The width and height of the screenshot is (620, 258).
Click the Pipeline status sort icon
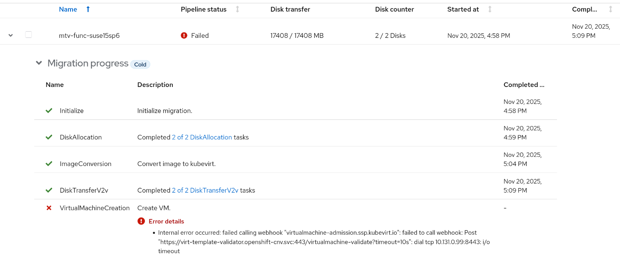(237, 9)
